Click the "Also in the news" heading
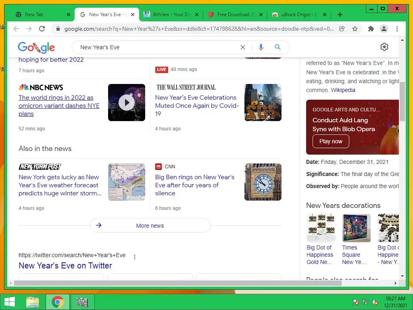The width and height of the screenshot is (413, 310). (45, 149)
